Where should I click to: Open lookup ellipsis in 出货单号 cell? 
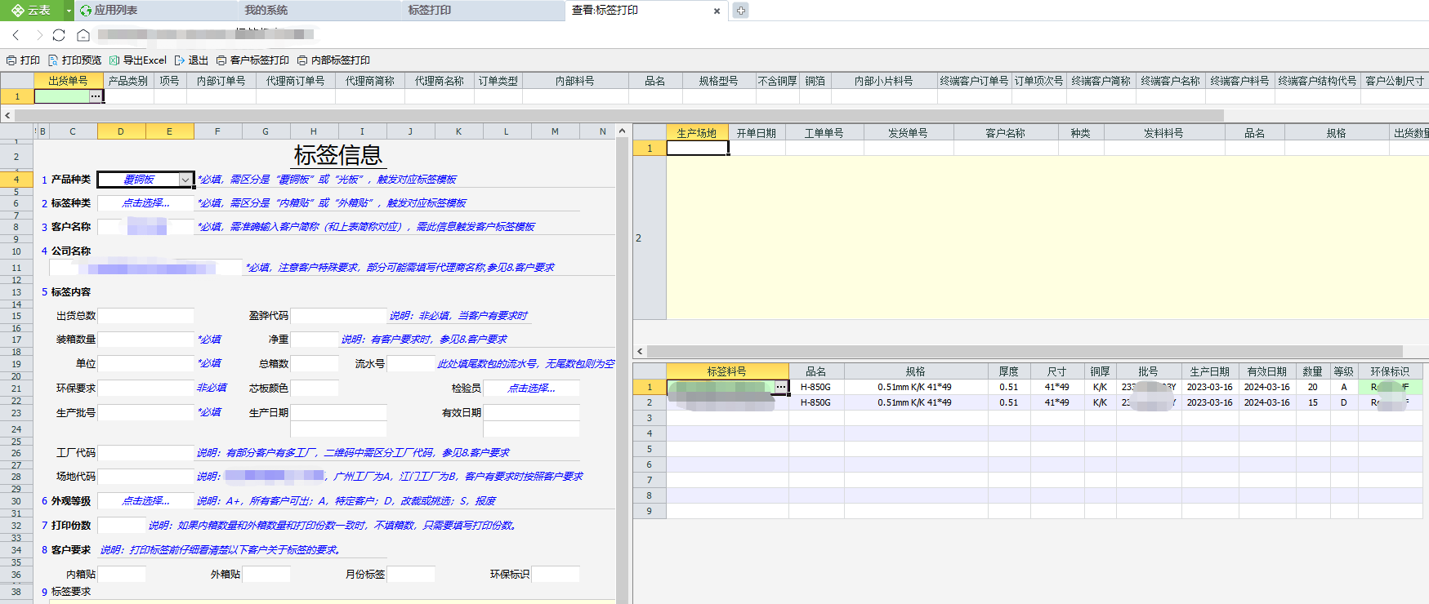96,96
